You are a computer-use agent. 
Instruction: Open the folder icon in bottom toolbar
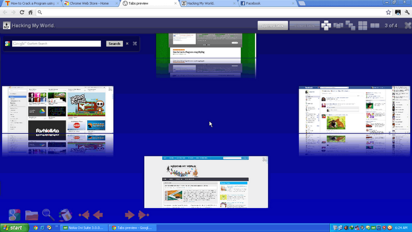click(x=32, y=215)
